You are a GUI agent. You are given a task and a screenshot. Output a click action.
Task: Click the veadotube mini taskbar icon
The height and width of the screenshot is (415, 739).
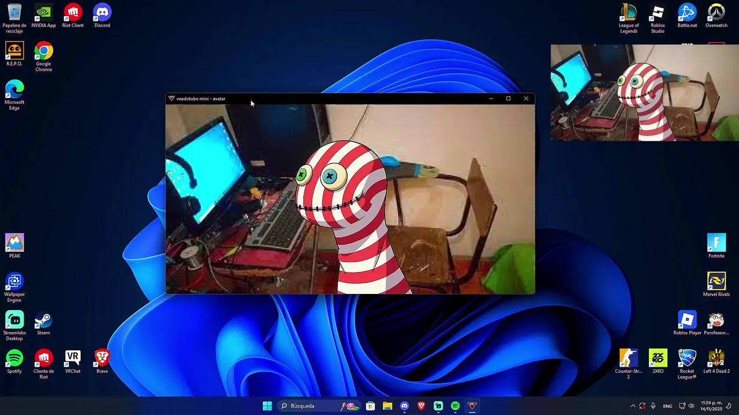pos(472,406)
